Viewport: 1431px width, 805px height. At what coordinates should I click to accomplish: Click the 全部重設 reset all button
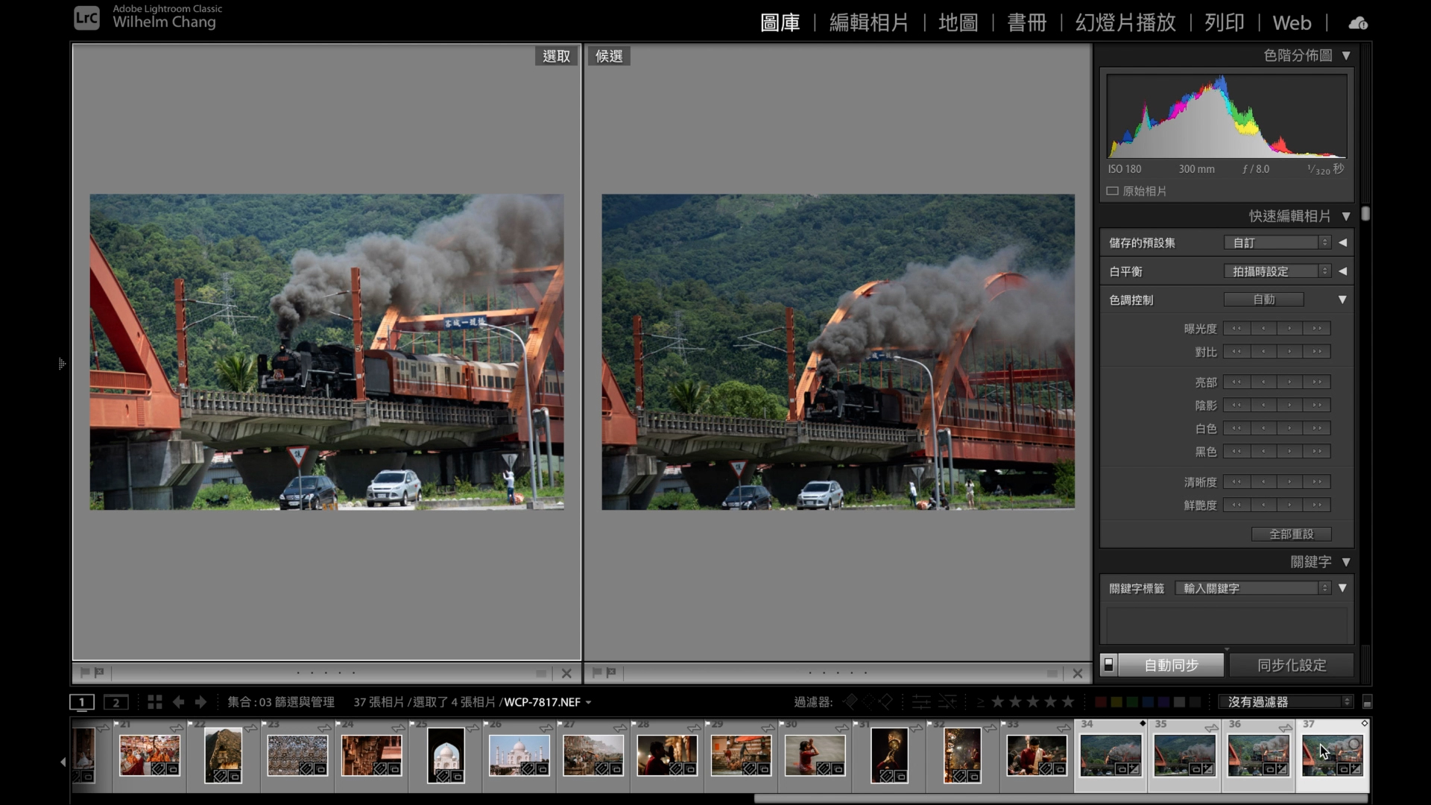pyautogui.click(x=1292, y=534)
